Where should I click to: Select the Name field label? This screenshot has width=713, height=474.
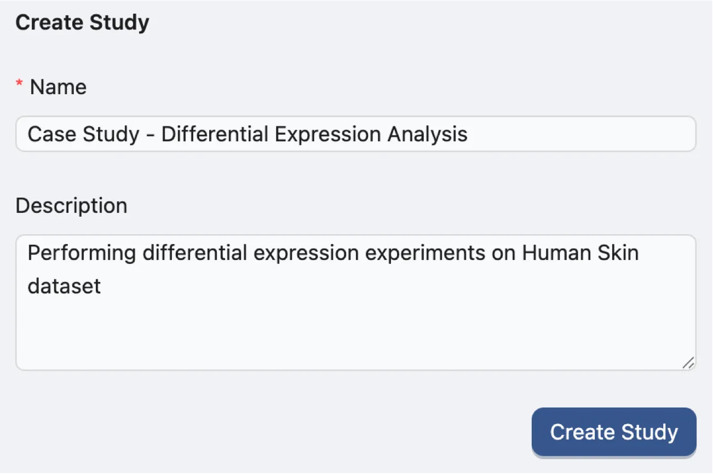coord(58,86)
